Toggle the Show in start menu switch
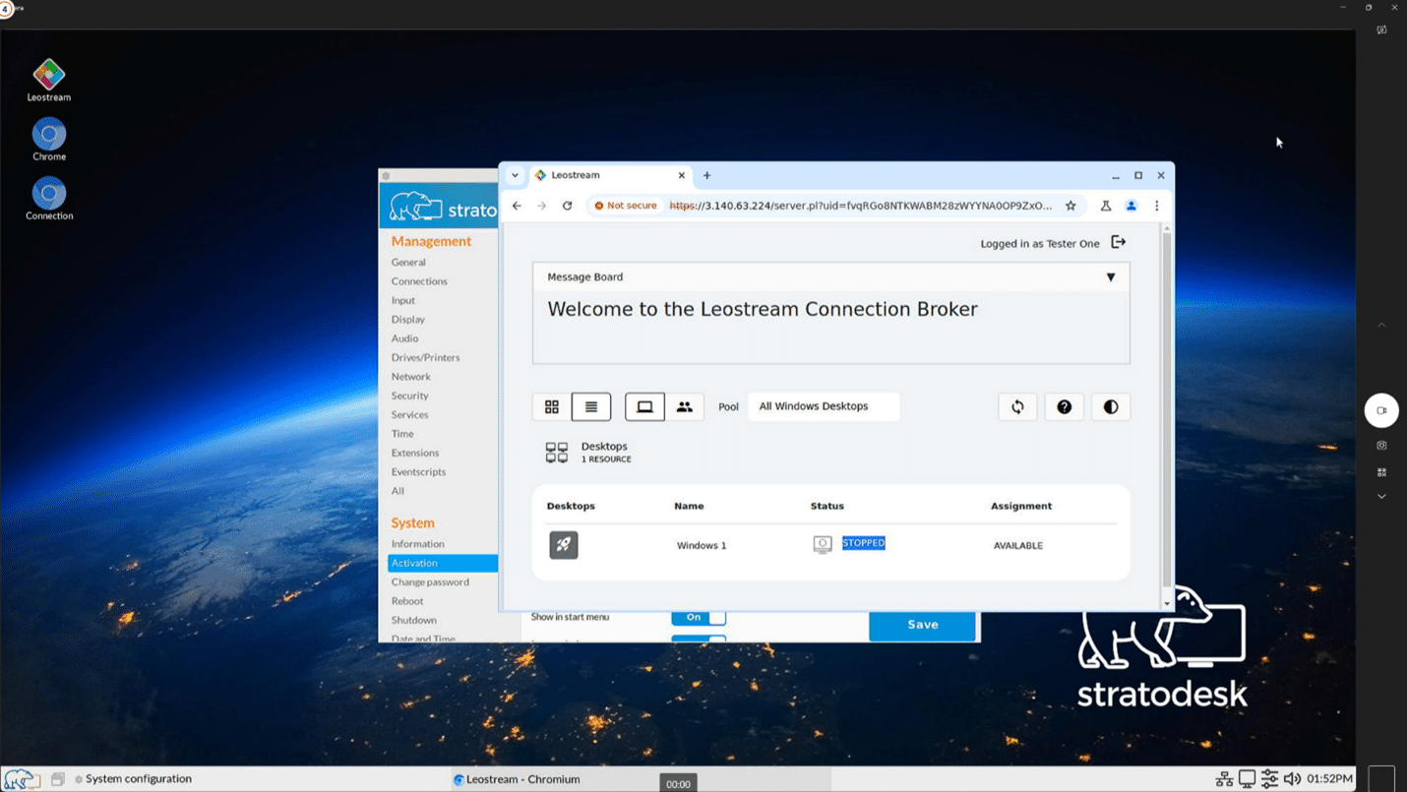Screen dimensions: 1407x792 699,617
